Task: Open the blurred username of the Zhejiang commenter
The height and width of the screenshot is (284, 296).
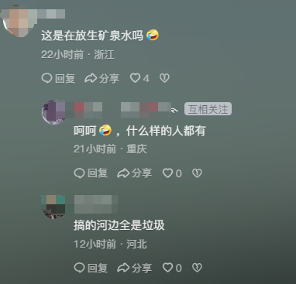Action: tap(49, 14)
